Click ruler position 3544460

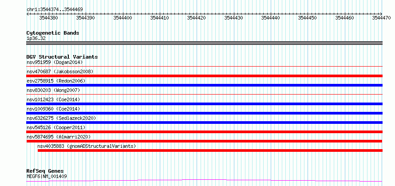[x=345, y=18]
